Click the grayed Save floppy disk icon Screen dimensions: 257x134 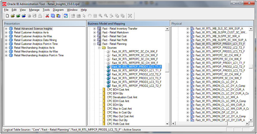(x=34, y=16)
